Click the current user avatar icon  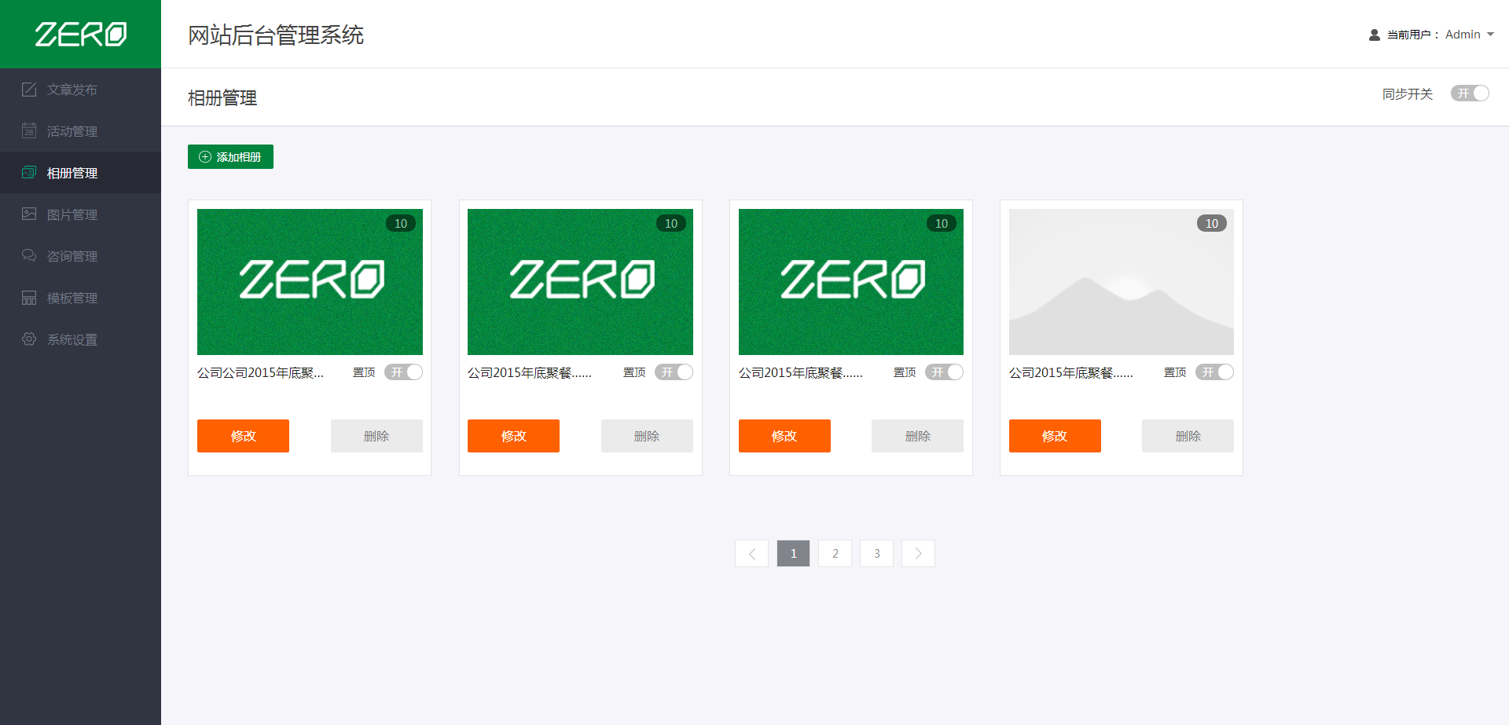(1375, 35)
